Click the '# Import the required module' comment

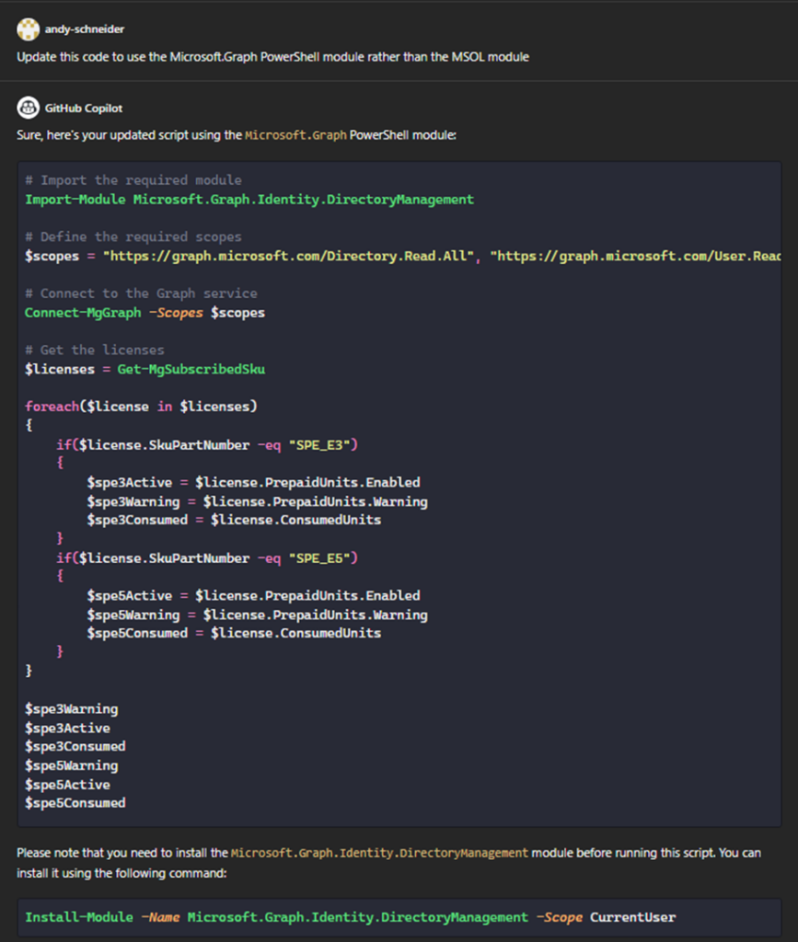point(133,180)
